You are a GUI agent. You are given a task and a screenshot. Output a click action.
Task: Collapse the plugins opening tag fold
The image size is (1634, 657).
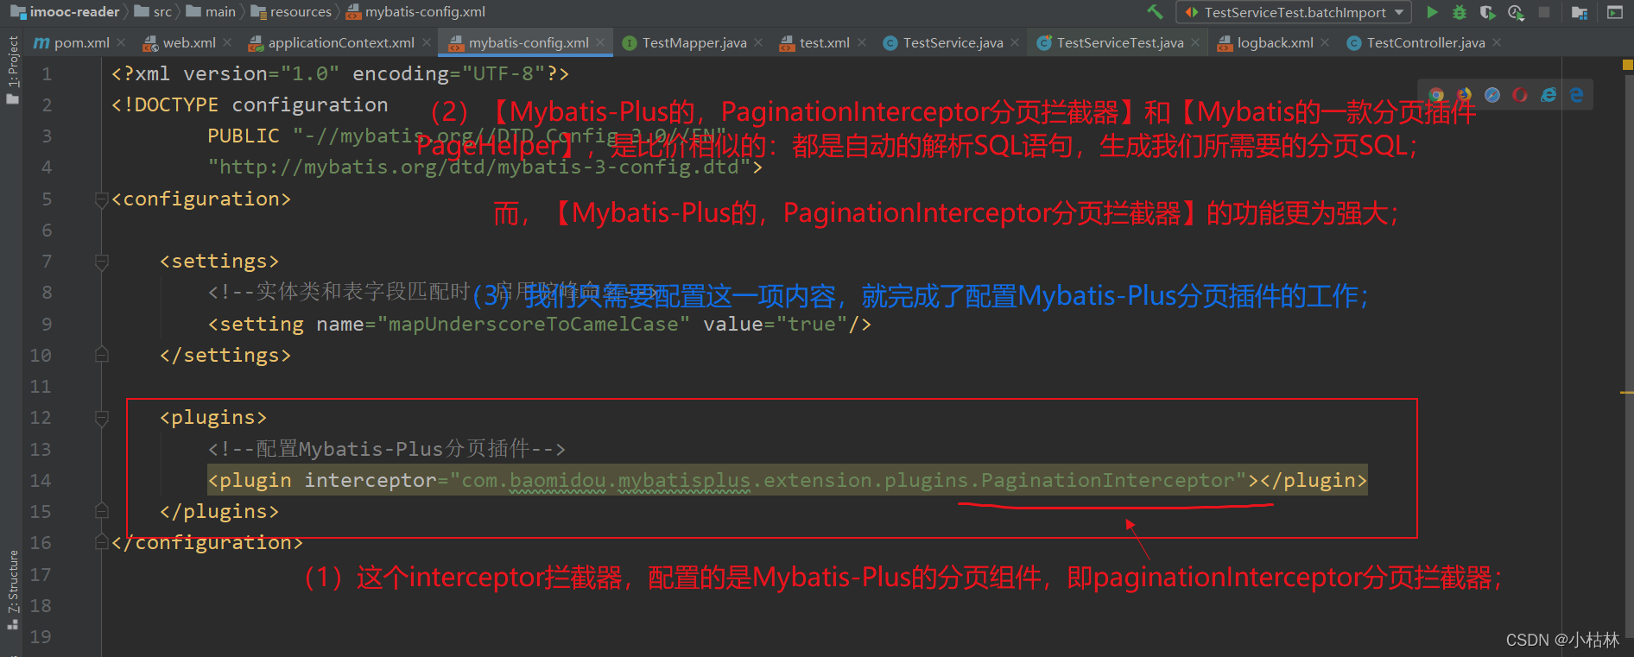tap(101, 418)
